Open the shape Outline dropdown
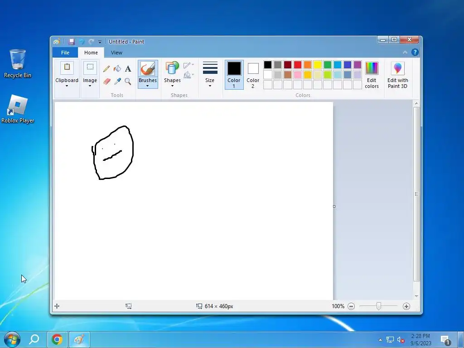 tap(188, 65)
